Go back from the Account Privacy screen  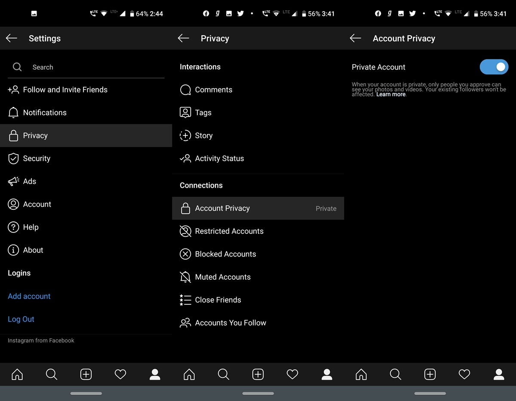[x=356, y=38]
